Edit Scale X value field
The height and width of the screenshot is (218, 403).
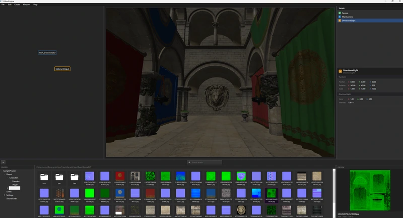click(353, 89)
